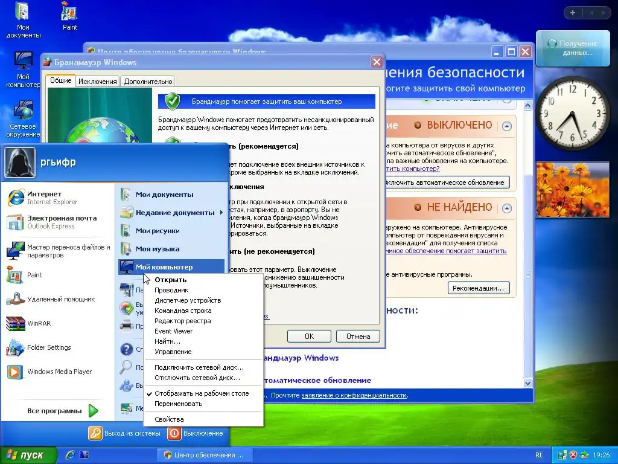Click the RL language indicator
This screenshot has height=464, width=618.
[539, 455]
